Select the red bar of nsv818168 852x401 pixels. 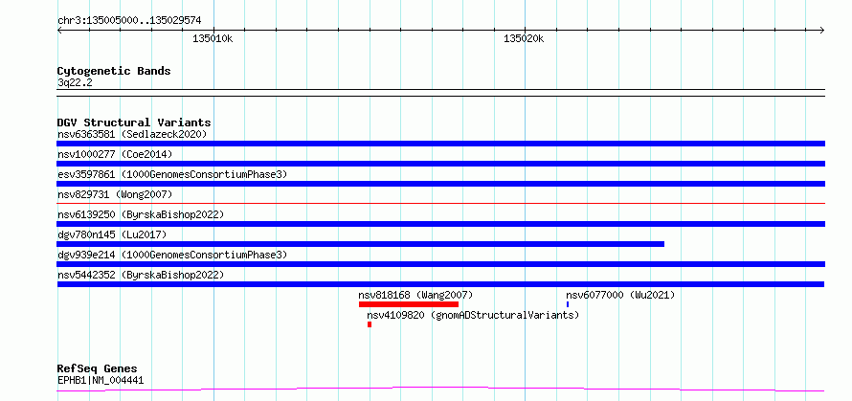click(x=409, y=304)
